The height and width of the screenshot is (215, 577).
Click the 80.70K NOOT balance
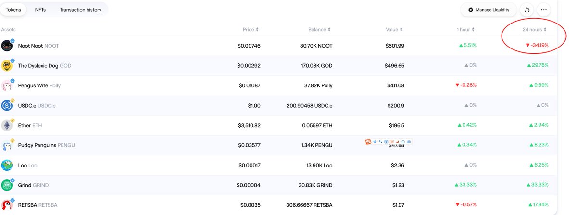pyautogui.click(x=316, y=46)
